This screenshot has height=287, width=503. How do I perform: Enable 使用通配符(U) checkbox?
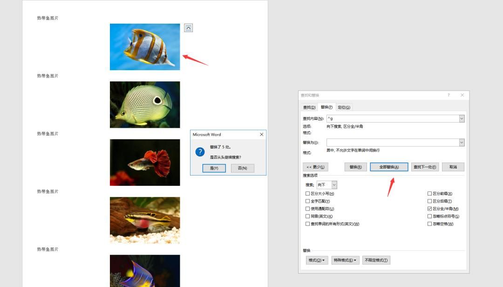tap(308, 209)
